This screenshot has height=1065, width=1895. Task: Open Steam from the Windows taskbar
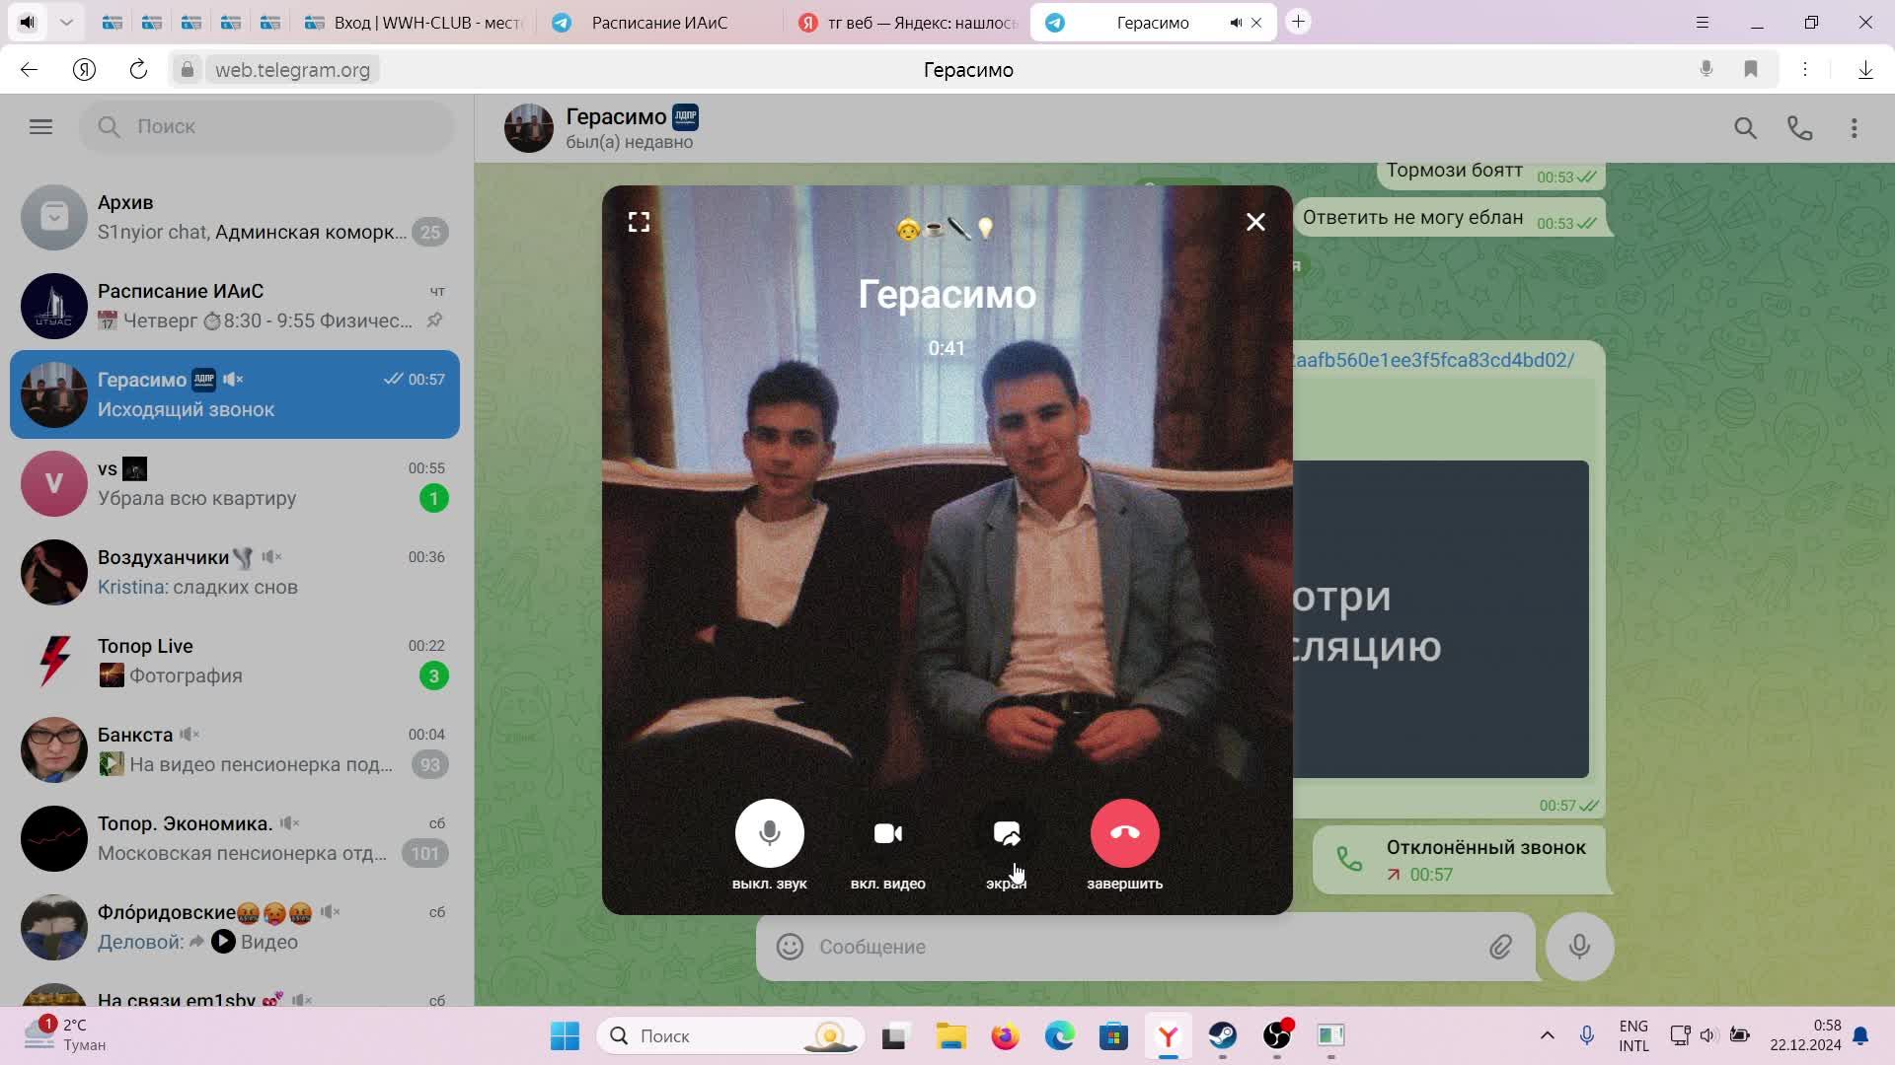[1223, 1036]
